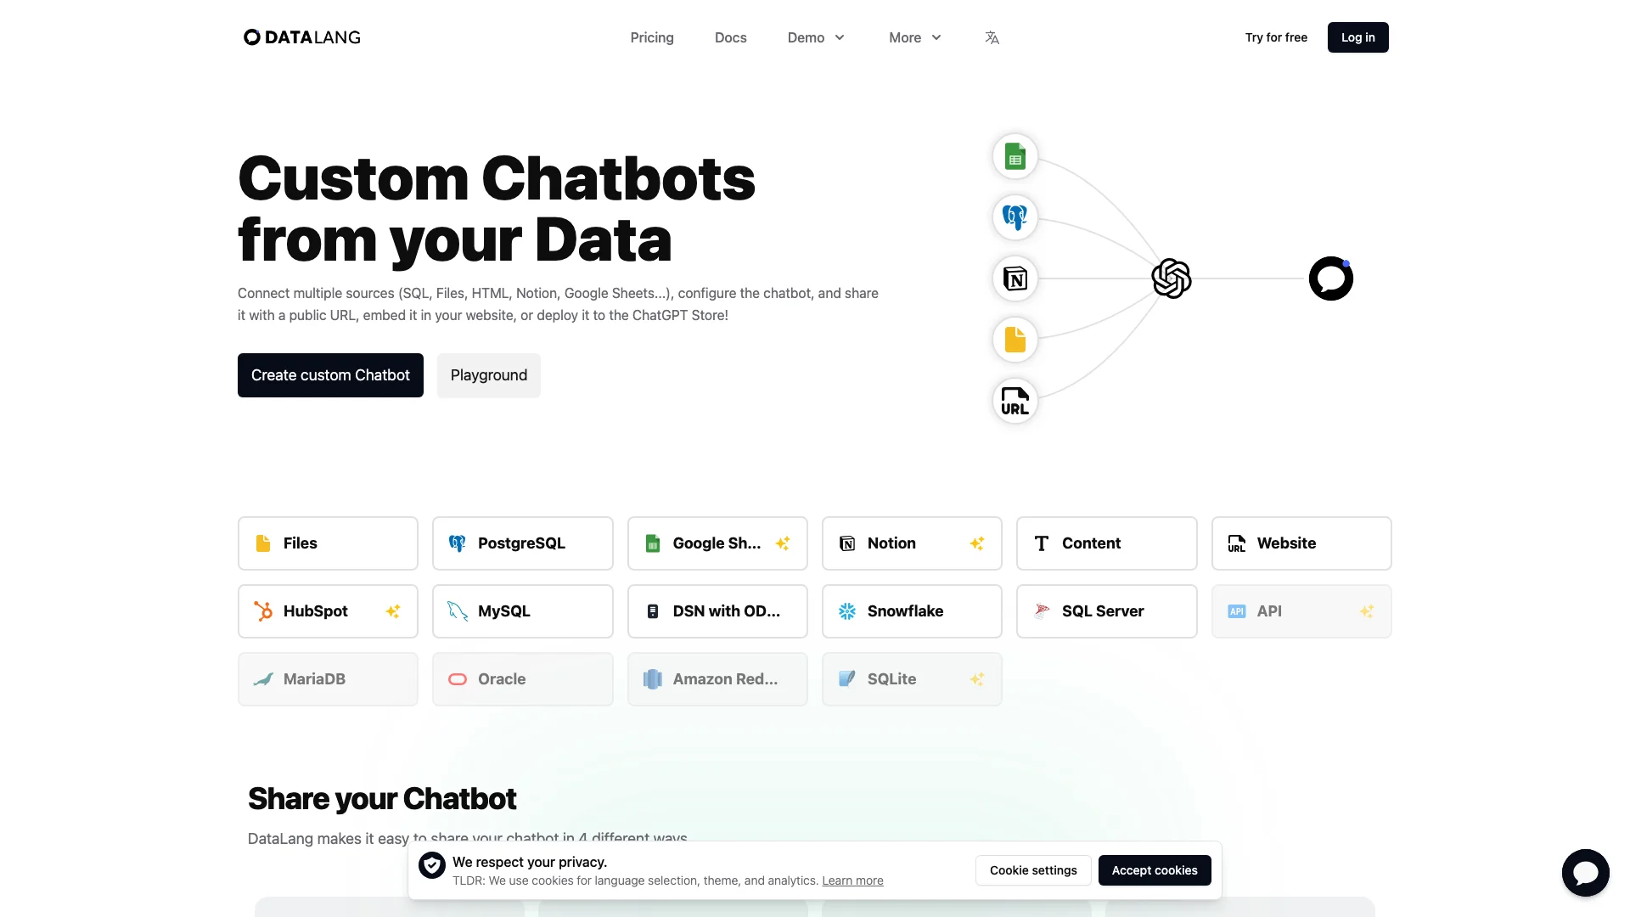Click the MariaDB data source icon
This screenshot has width=1630, height=917.
pos(262,678)
